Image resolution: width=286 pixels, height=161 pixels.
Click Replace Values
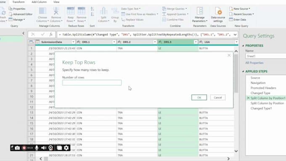click(x=132, y=19)
